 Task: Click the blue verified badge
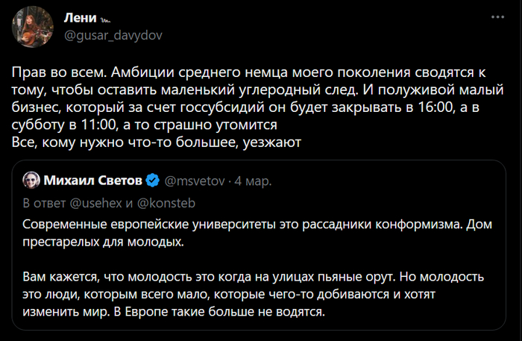tap(151, 181)
